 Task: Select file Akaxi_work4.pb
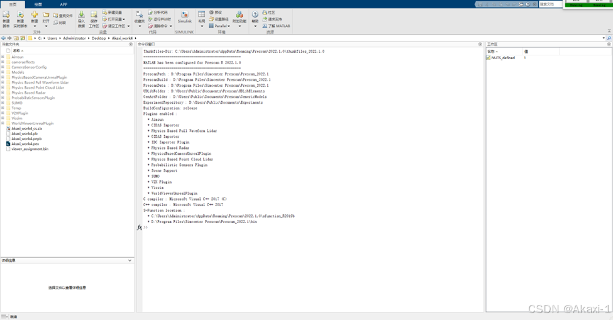click(25, 134)
